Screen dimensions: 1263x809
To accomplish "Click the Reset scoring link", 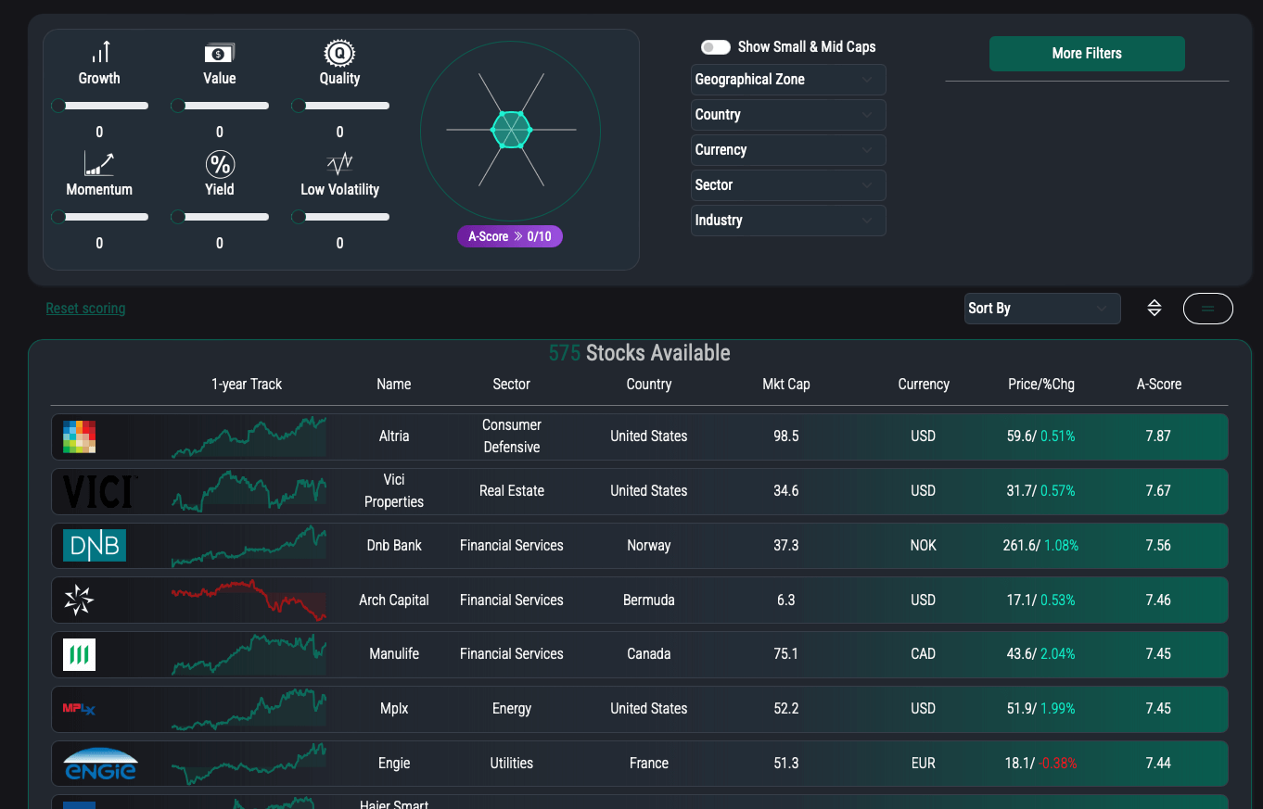I will pos(85,308).
